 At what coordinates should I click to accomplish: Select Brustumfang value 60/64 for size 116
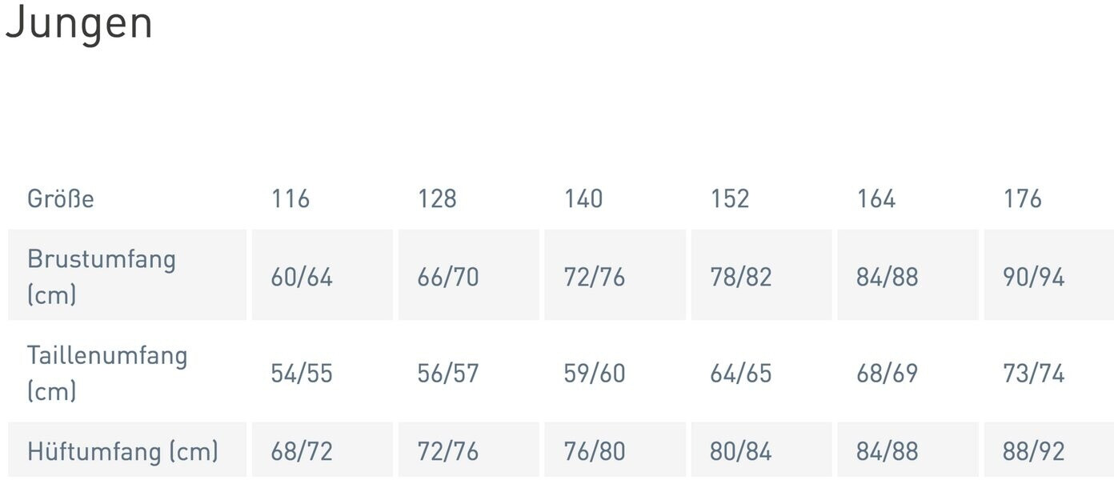point(302,277)
